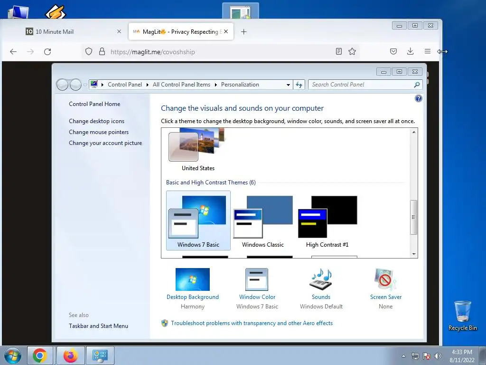
Task: Open Firefox downloads panel
Action: pyautogui.click(x=411, y=51)
